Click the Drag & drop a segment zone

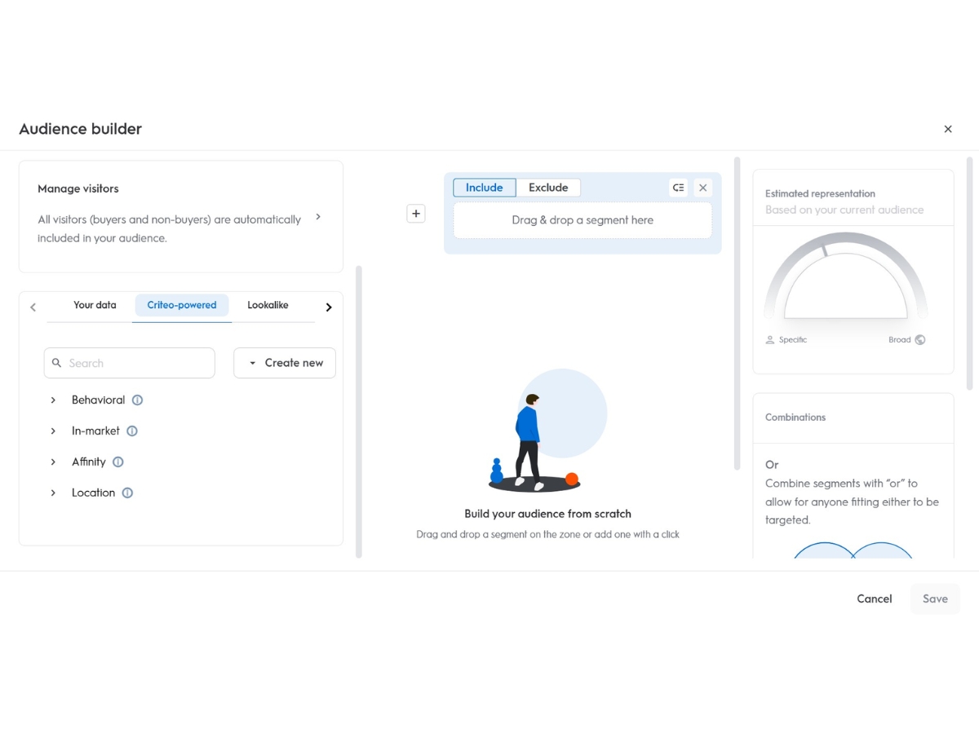583,220
